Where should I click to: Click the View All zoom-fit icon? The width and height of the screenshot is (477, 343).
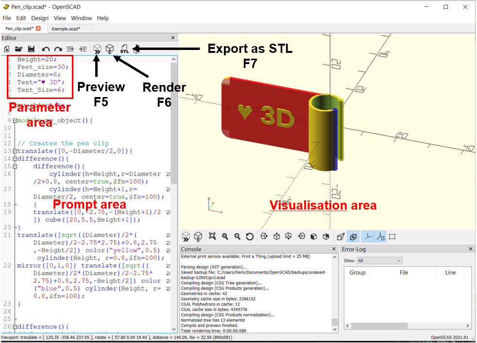[x=212, y=236]
